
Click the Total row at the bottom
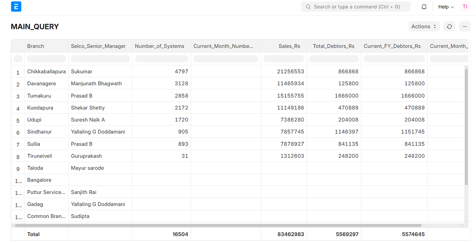(x=33, y=234)
